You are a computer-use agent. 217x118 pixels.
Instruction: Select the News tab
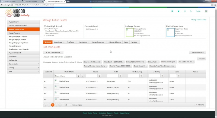click(x=126, y=42)
